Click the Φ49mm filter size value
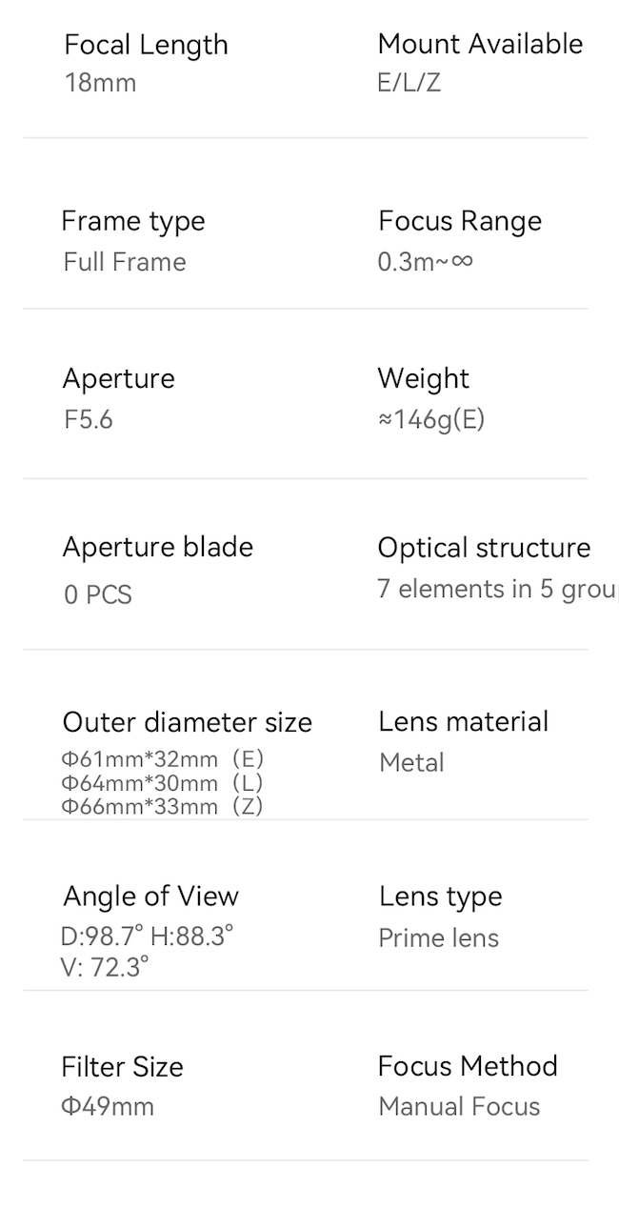 click(x=108, y=1107)
